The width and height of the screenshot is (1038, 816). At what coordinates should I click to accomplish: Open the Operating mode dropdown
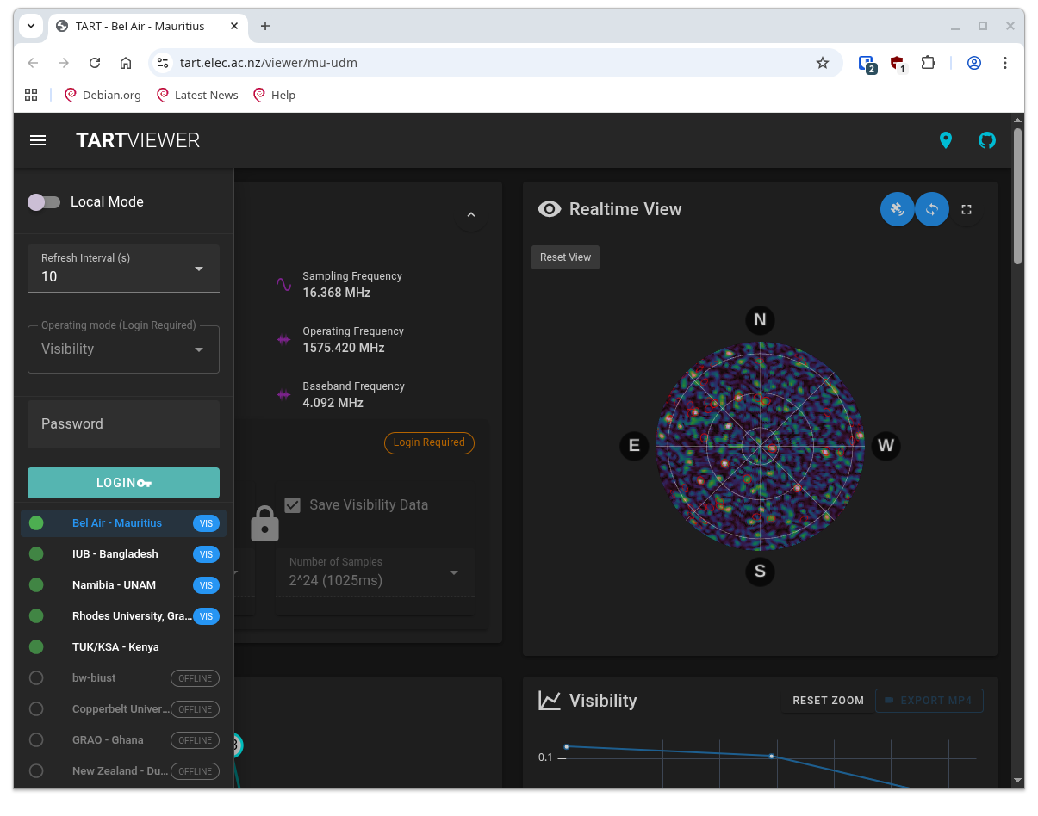[x=123, y=349]
